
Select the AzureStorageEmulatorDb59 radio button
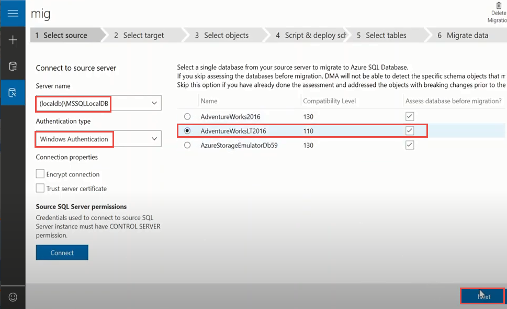click(x=187, y=145)
